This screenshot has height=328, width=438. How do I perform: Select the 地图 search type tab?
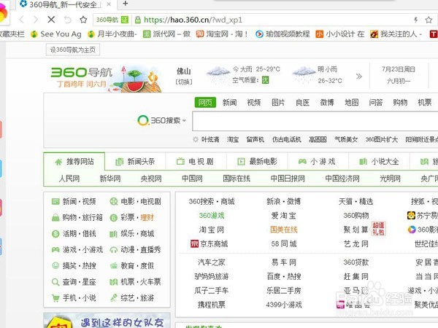pos(351,102)
